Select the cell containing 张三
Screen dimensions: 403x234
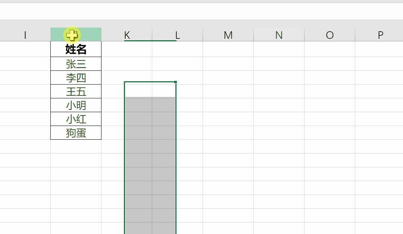tap(76, 64)
